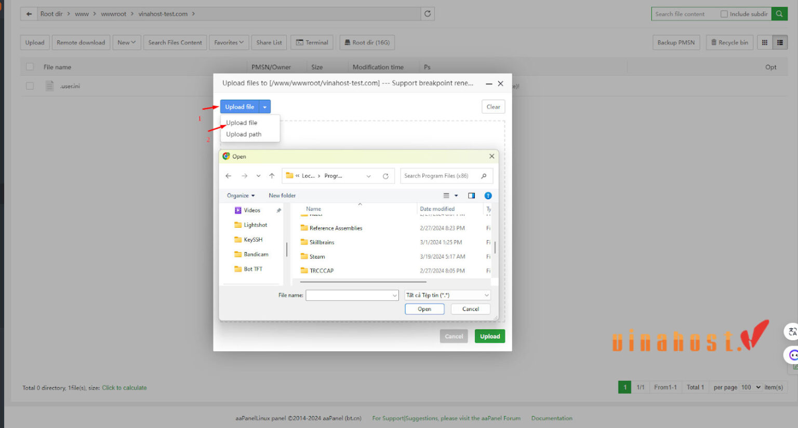This screenshot has width=798, height=428.
Task: Expand the Upload file arrow dropdown
Action: 265,107
